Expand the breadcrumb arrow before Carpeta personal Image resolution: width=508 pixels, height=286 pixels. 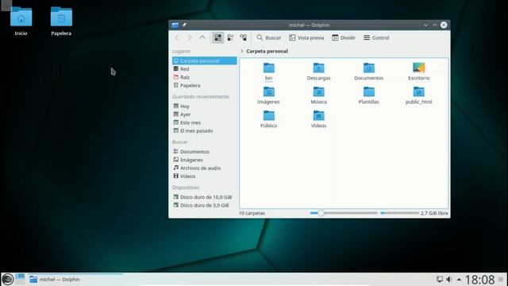241,51
